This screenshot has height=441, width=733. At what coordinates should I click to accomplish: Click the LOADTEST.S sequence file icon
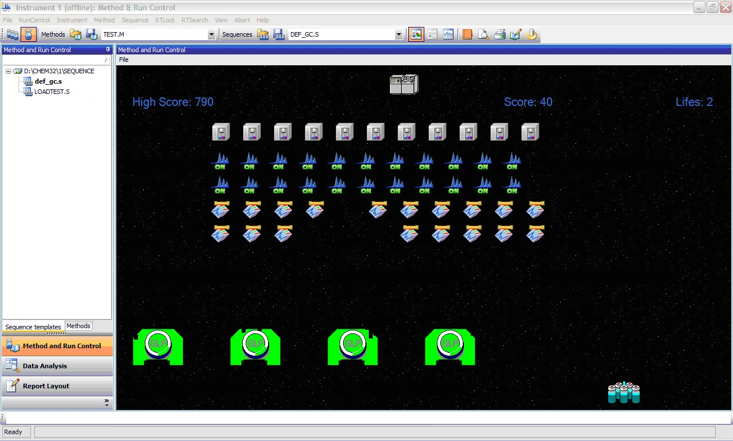tap(27, 92)
